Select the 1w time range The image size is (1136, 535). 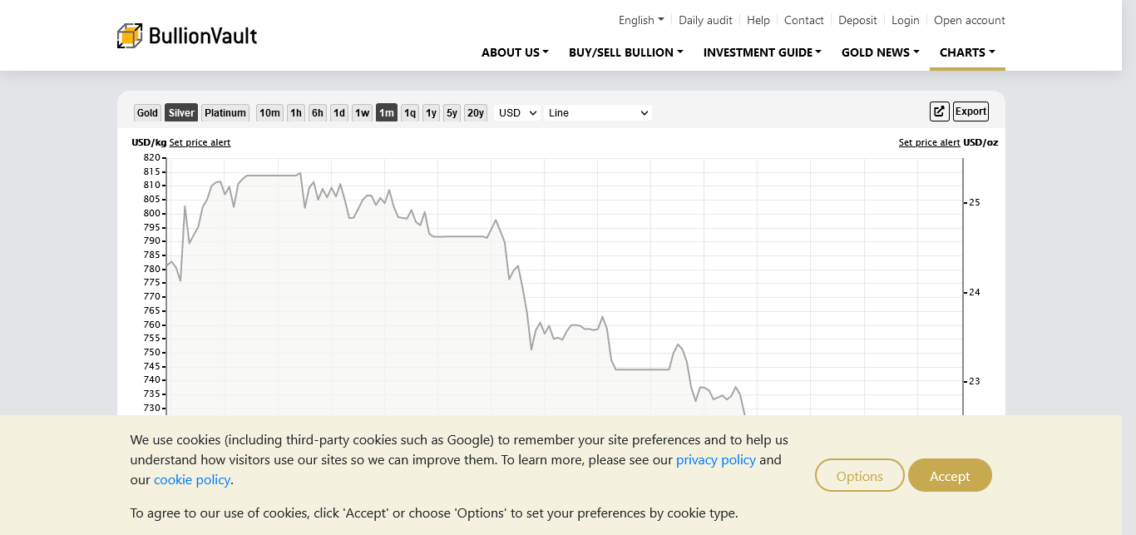tap(362, 113)
